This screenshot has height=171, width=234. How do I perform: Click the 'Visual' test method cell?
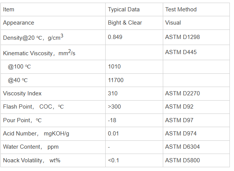196,23
